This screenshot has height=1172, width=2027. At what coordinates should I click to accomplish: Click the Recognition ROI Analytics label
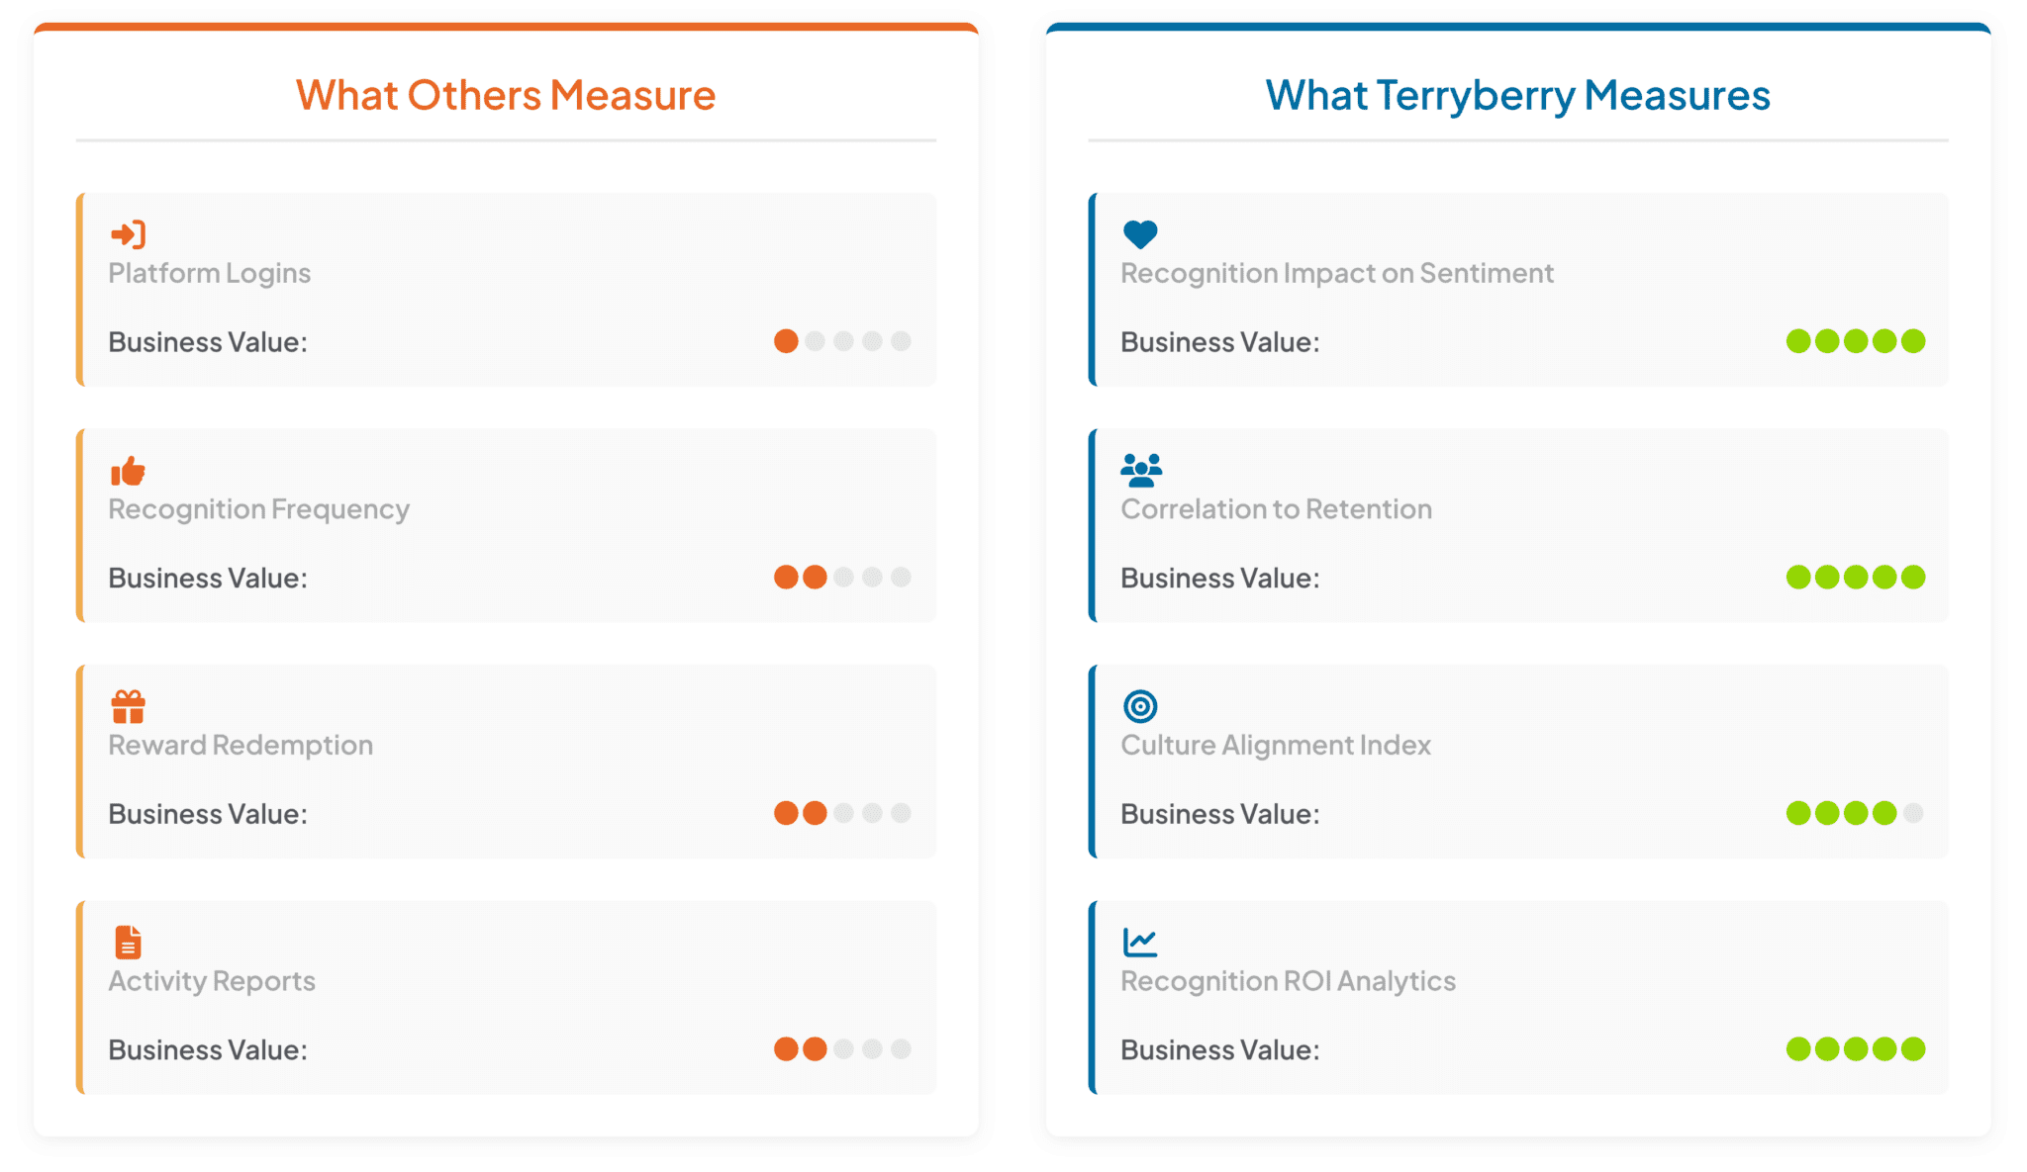click(1288, 981)
